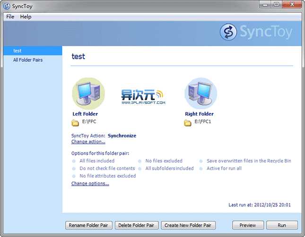Close the SyncToy window
305x237 pixels.
(292, 4)
